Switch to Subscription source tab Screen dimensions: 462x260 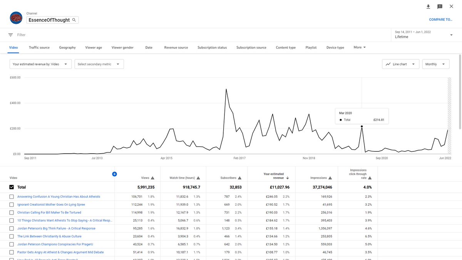(x=251, y=47)
